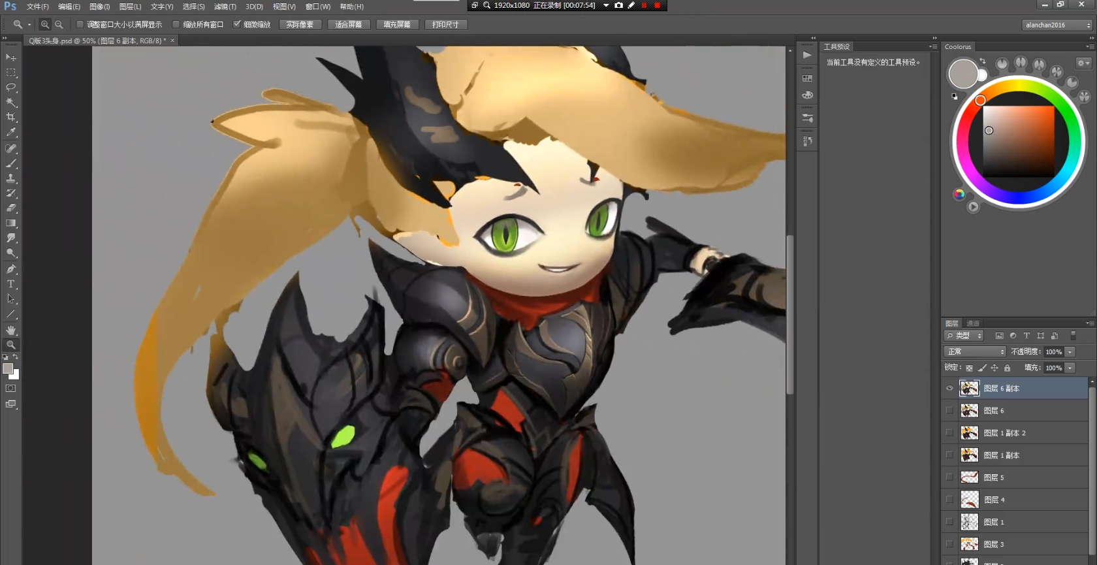Open the alanchan2016 workspace dropdown
This screenshot has height=565, width=1097.
tap(1057, 25)
